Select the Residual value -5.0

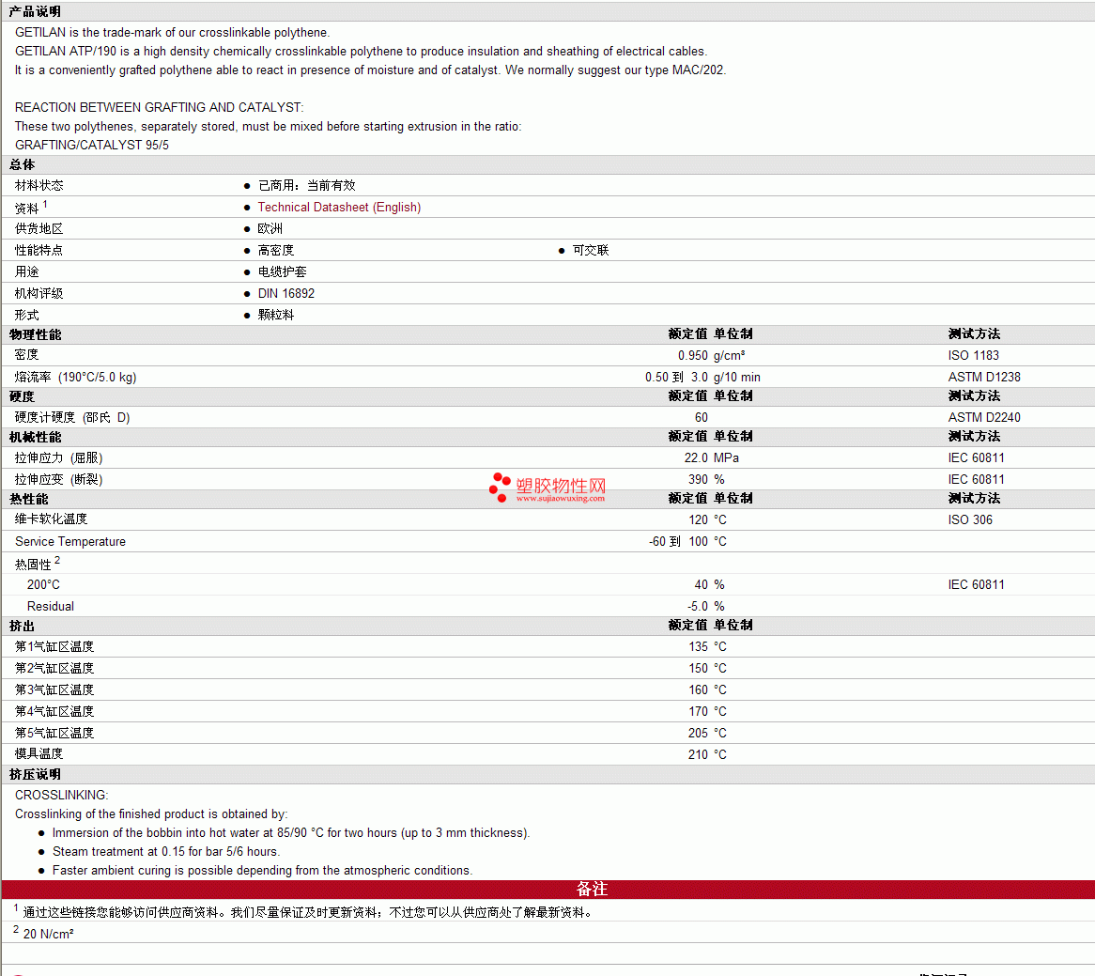pyautogui.click(x=698, y=607)
